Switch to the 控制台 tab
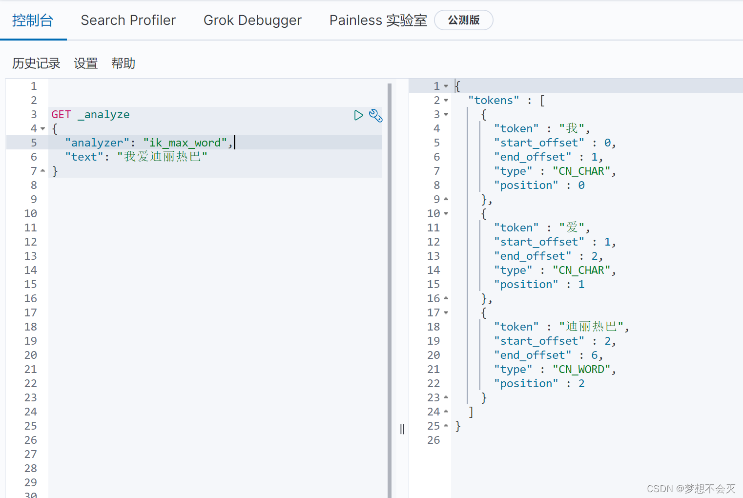 33,21
